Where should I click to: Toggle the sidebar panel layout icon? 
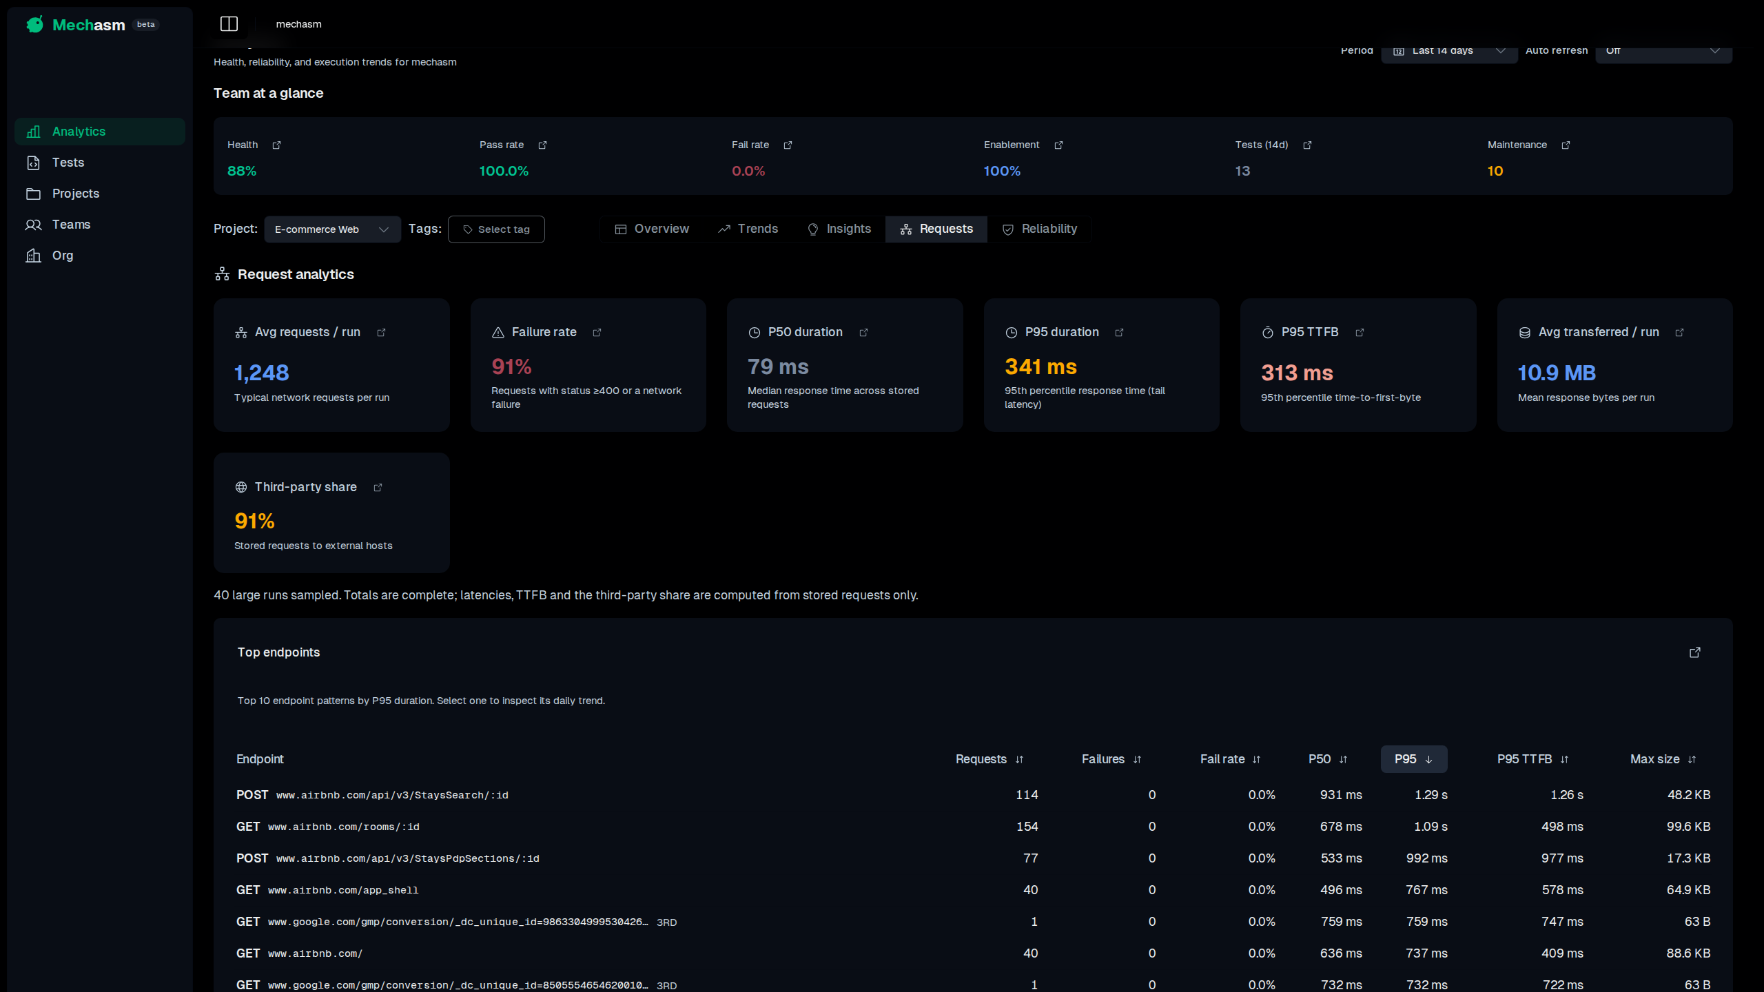pos(229,24)
